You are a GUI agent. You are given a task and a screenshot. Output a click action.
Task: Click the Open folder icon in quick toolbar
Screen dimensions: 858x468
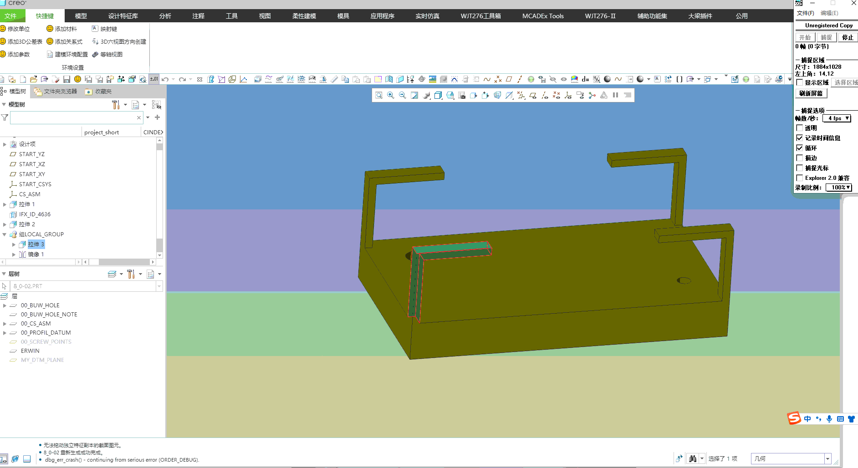[x=34, y=79]
